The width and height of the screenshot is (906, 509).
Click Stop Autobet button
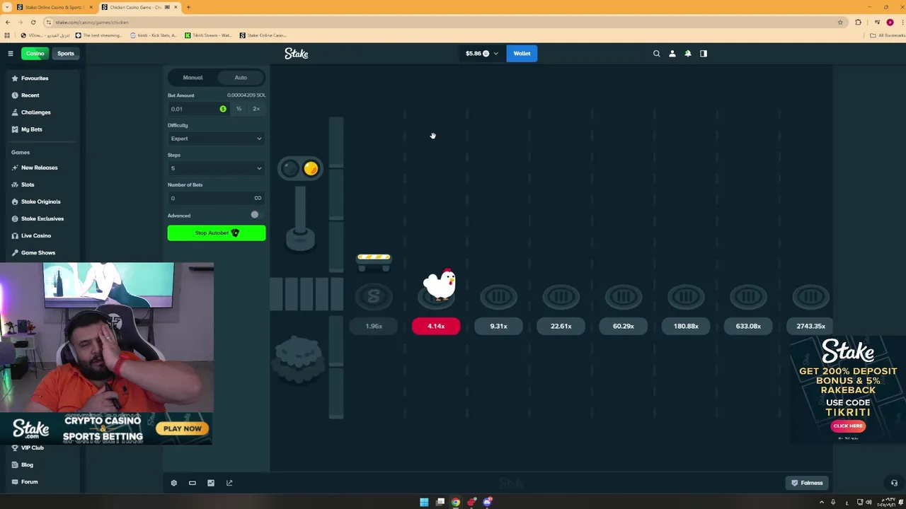pos(217,233)
